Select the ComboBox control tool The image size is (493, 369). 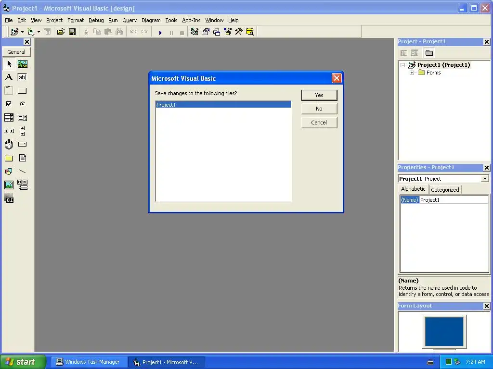9,118
